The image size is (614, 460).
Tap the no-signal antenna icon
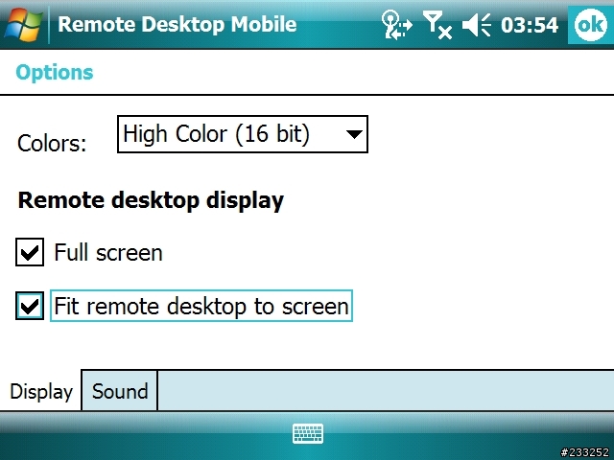pyautogui.click(x=437, y=25)
